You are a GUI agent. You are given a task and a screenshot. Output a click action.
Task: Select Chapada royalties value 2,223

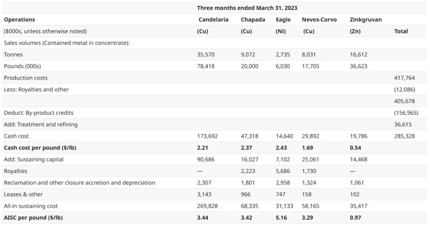(x=248, y=171)
